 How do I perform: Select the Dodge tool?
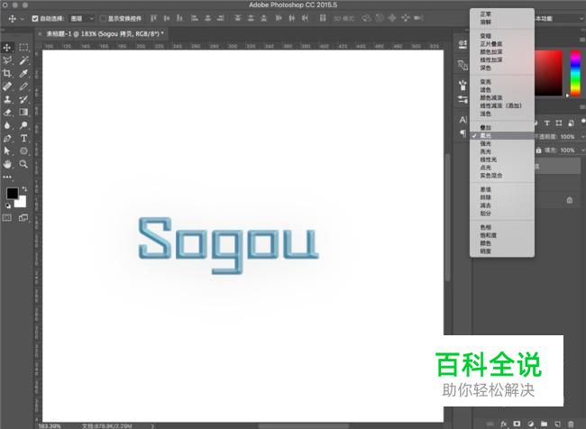click(23, 125)
